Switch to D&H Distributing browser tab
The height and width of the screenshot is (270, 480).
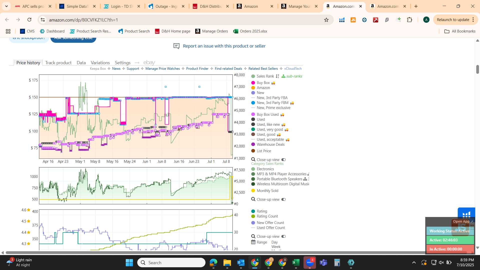(211, 6)
